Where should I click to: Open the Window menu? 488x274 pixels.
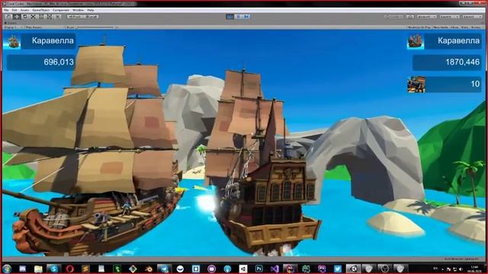tap(78, 10)
